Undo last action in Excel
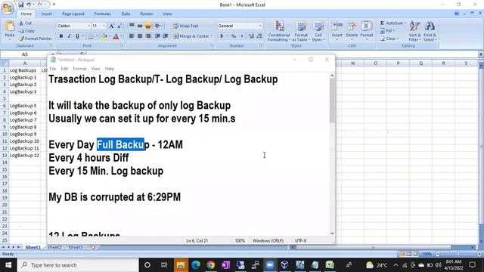This screenshot has width=484, height=272. click(x=29, y=5)
